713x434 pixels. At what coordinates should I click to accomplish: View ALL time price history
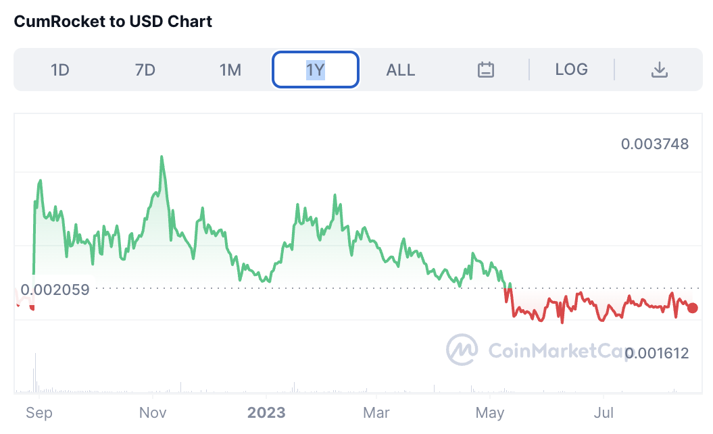[x=401, y=70]
